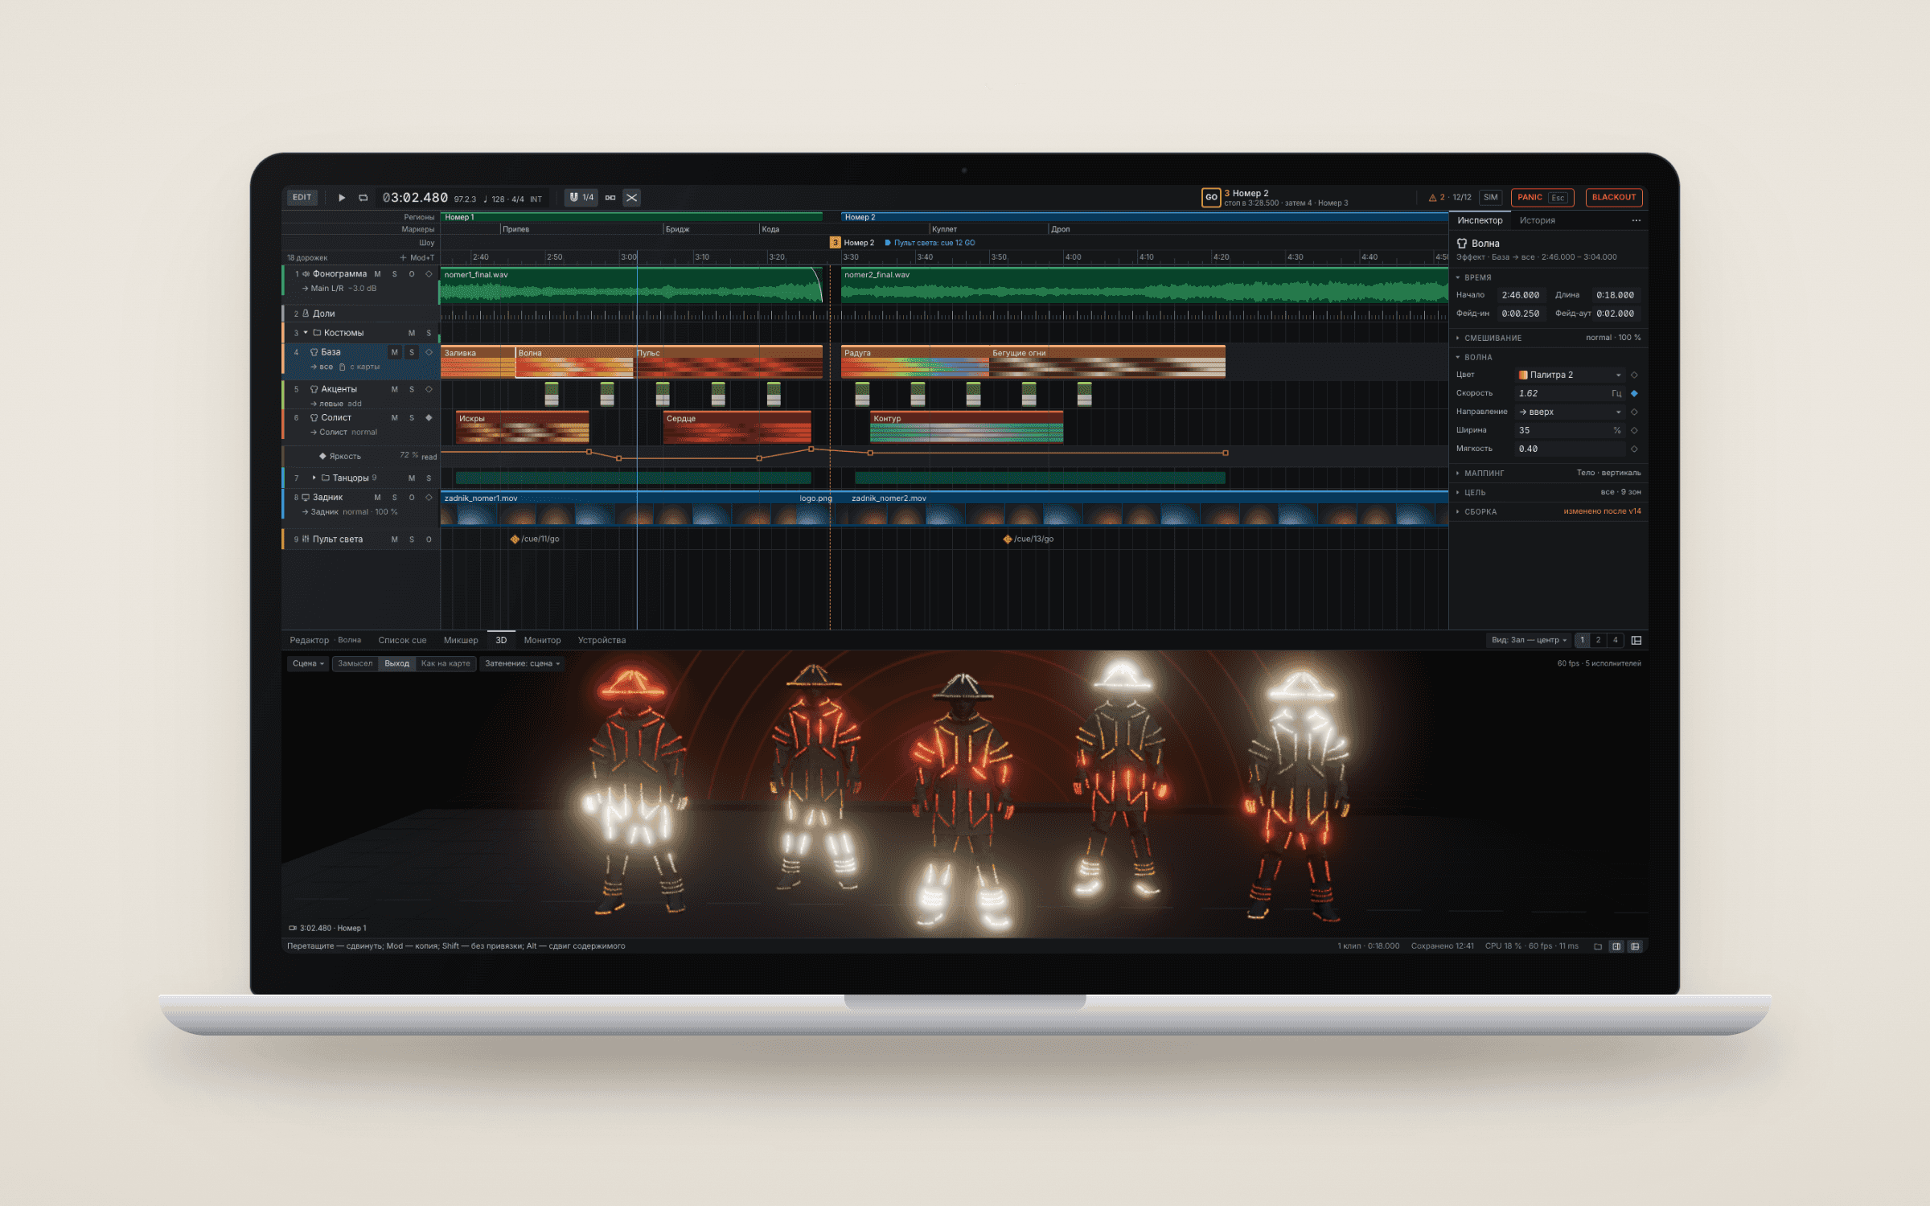Select the crossed-lines tool icon in toolbar
The width and height of the screenshot is (1930, 1206).
click(x=632, y=198)
